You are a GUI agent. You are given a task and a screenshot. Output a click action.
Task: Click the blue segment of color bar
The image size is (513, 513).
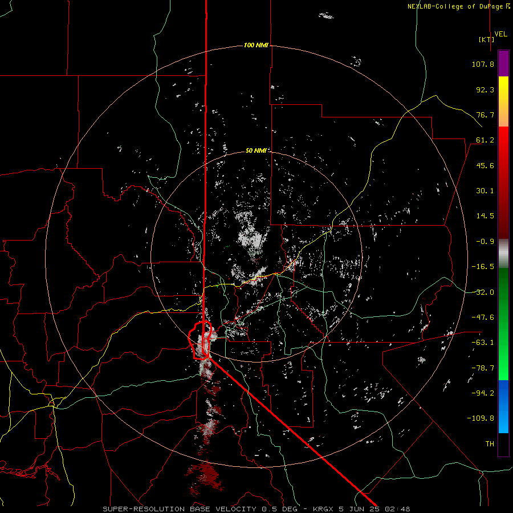pyautogui.click(x=503, y=406)
